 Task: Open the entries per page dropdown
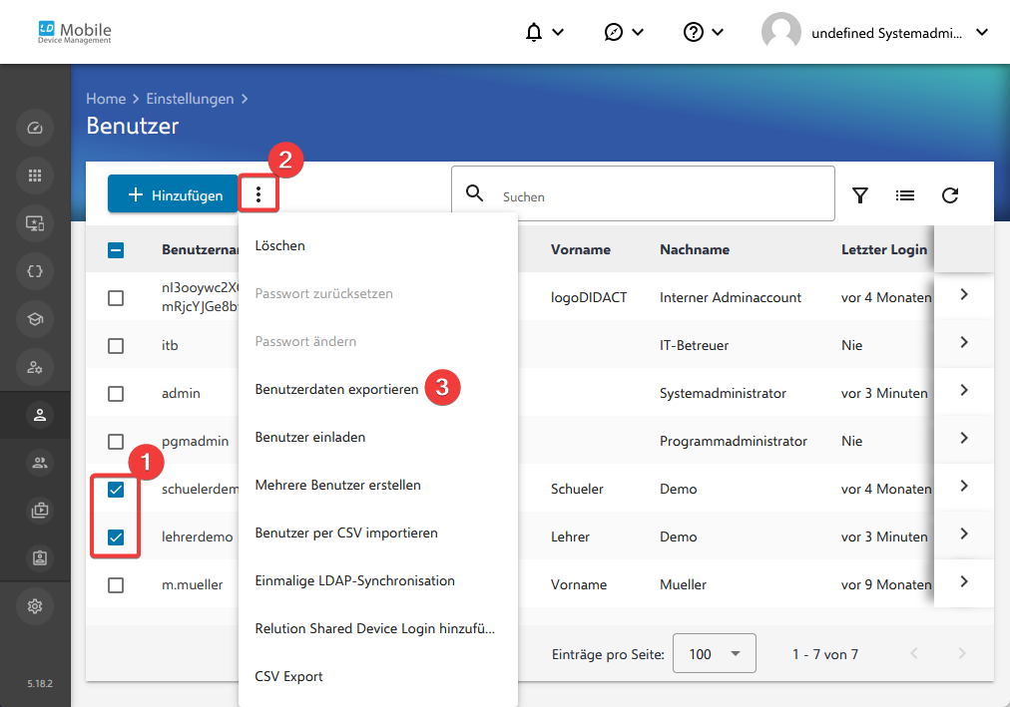pos(714,653)
